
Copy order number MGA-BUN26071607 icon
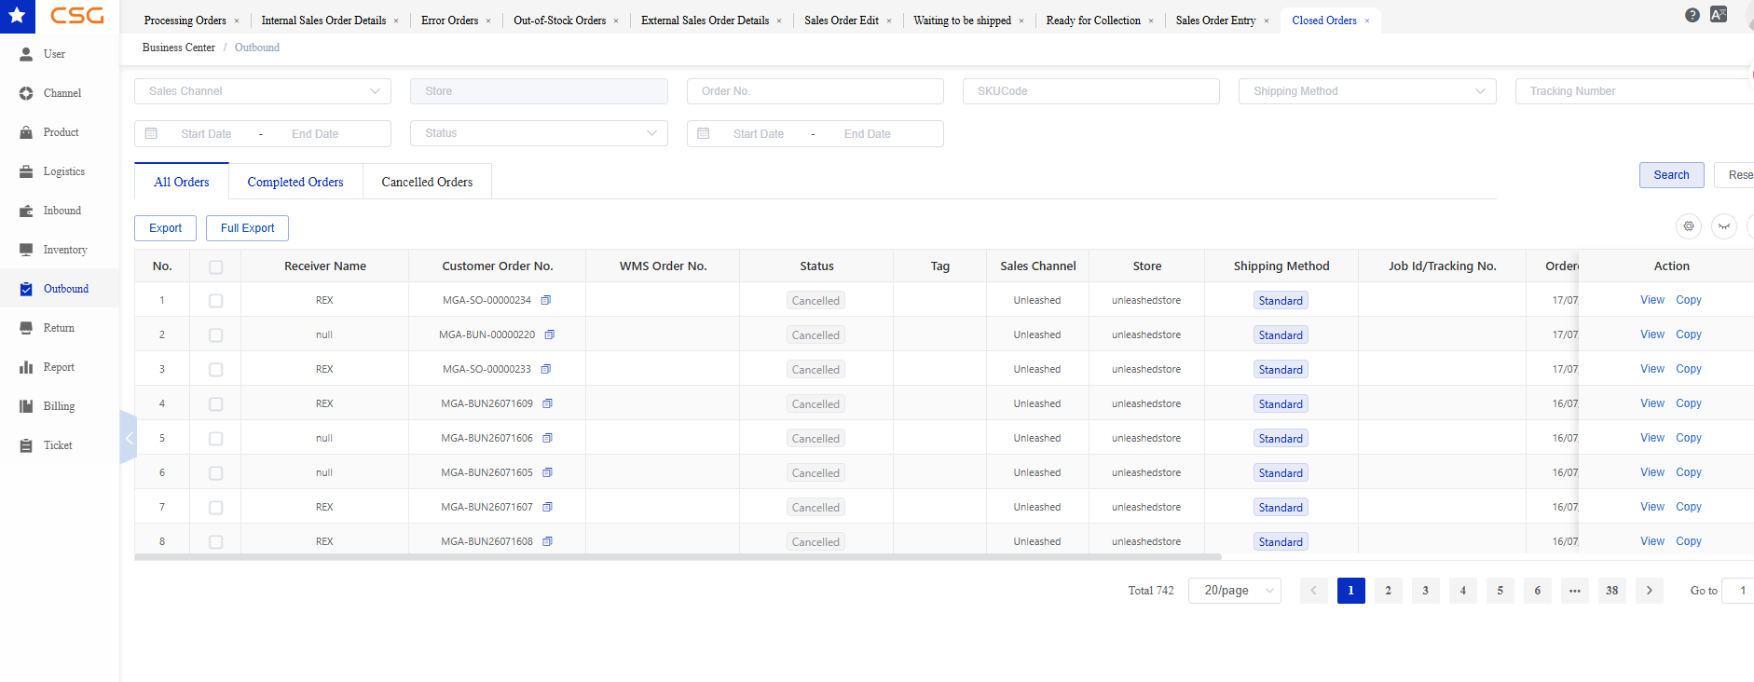548,507
